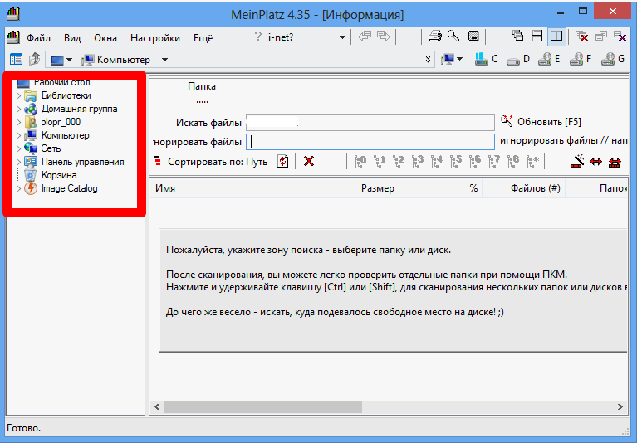The image size is (637, 443).
Task: Select drive E in toolbar
Action: click(549, 59)
